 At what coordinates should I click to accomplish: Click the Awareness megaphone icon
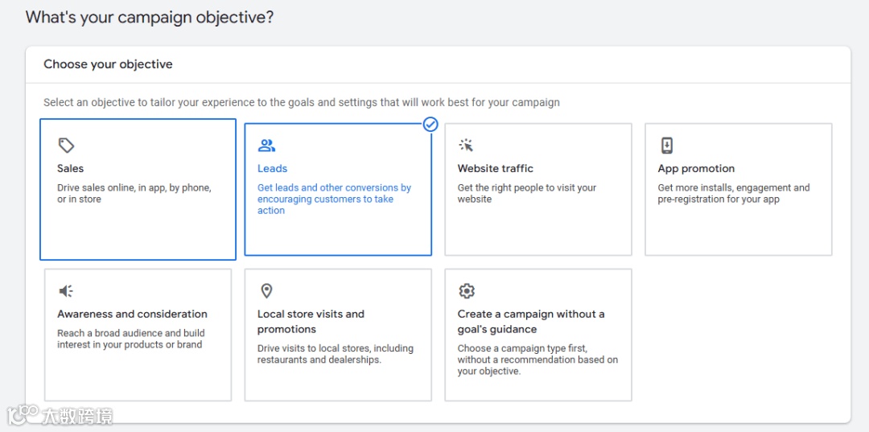pyautogui.click(x=66, y=291)
